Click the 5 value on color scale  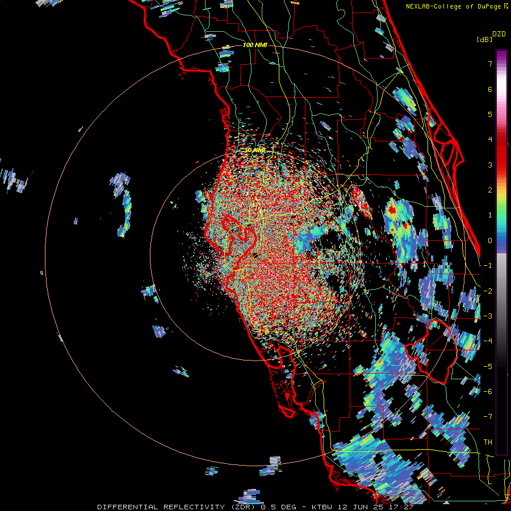click(490, 114)
